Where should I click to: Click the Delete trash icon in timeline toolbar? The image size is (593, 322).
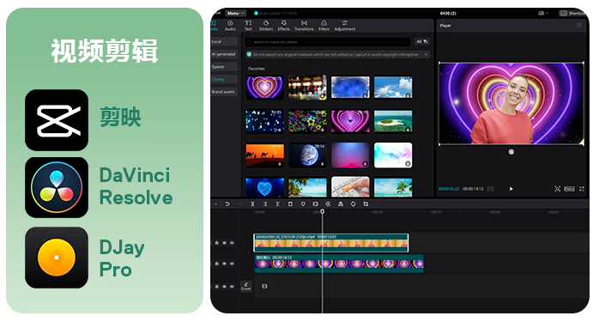pos(290,204)
